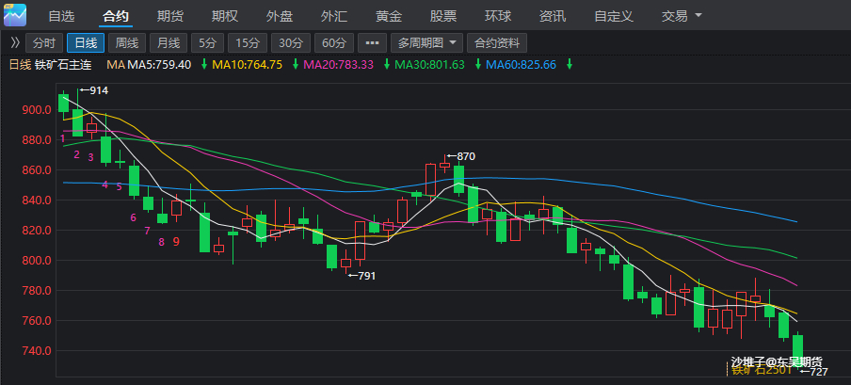Switch chart to 月线 monthly period
The width and height of the screenshot is (851, 385).
169,43
